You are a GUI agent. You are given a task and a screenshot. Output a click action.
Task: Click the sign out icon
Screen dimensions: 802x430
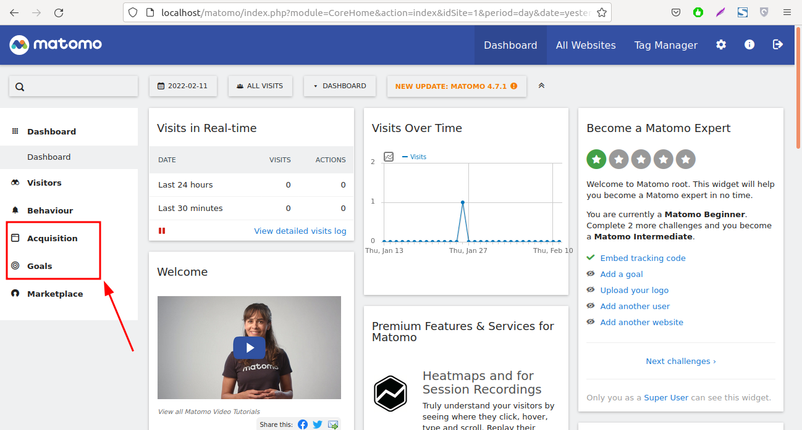point(778,44)
